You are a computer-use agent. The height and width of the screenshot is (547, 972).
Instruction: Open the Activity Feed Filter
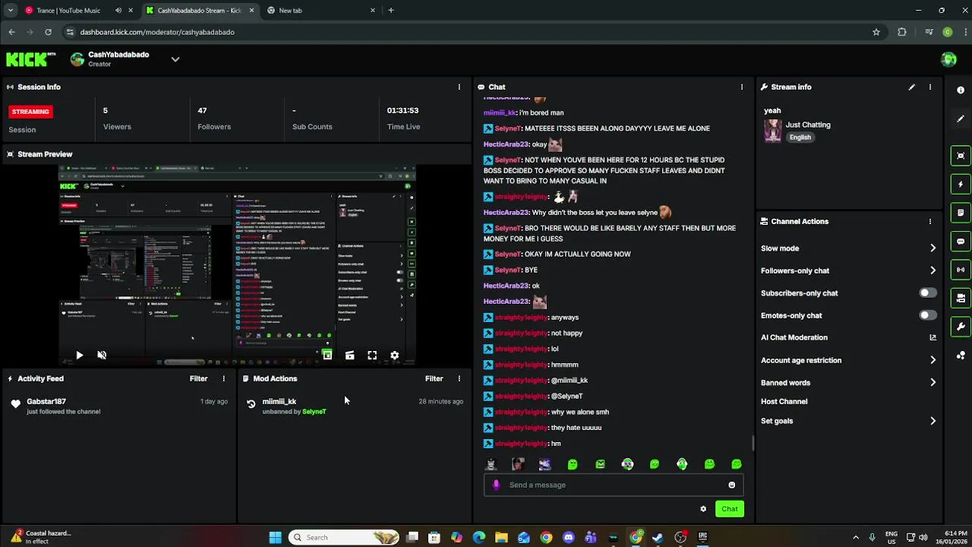[x=198, y=378]
